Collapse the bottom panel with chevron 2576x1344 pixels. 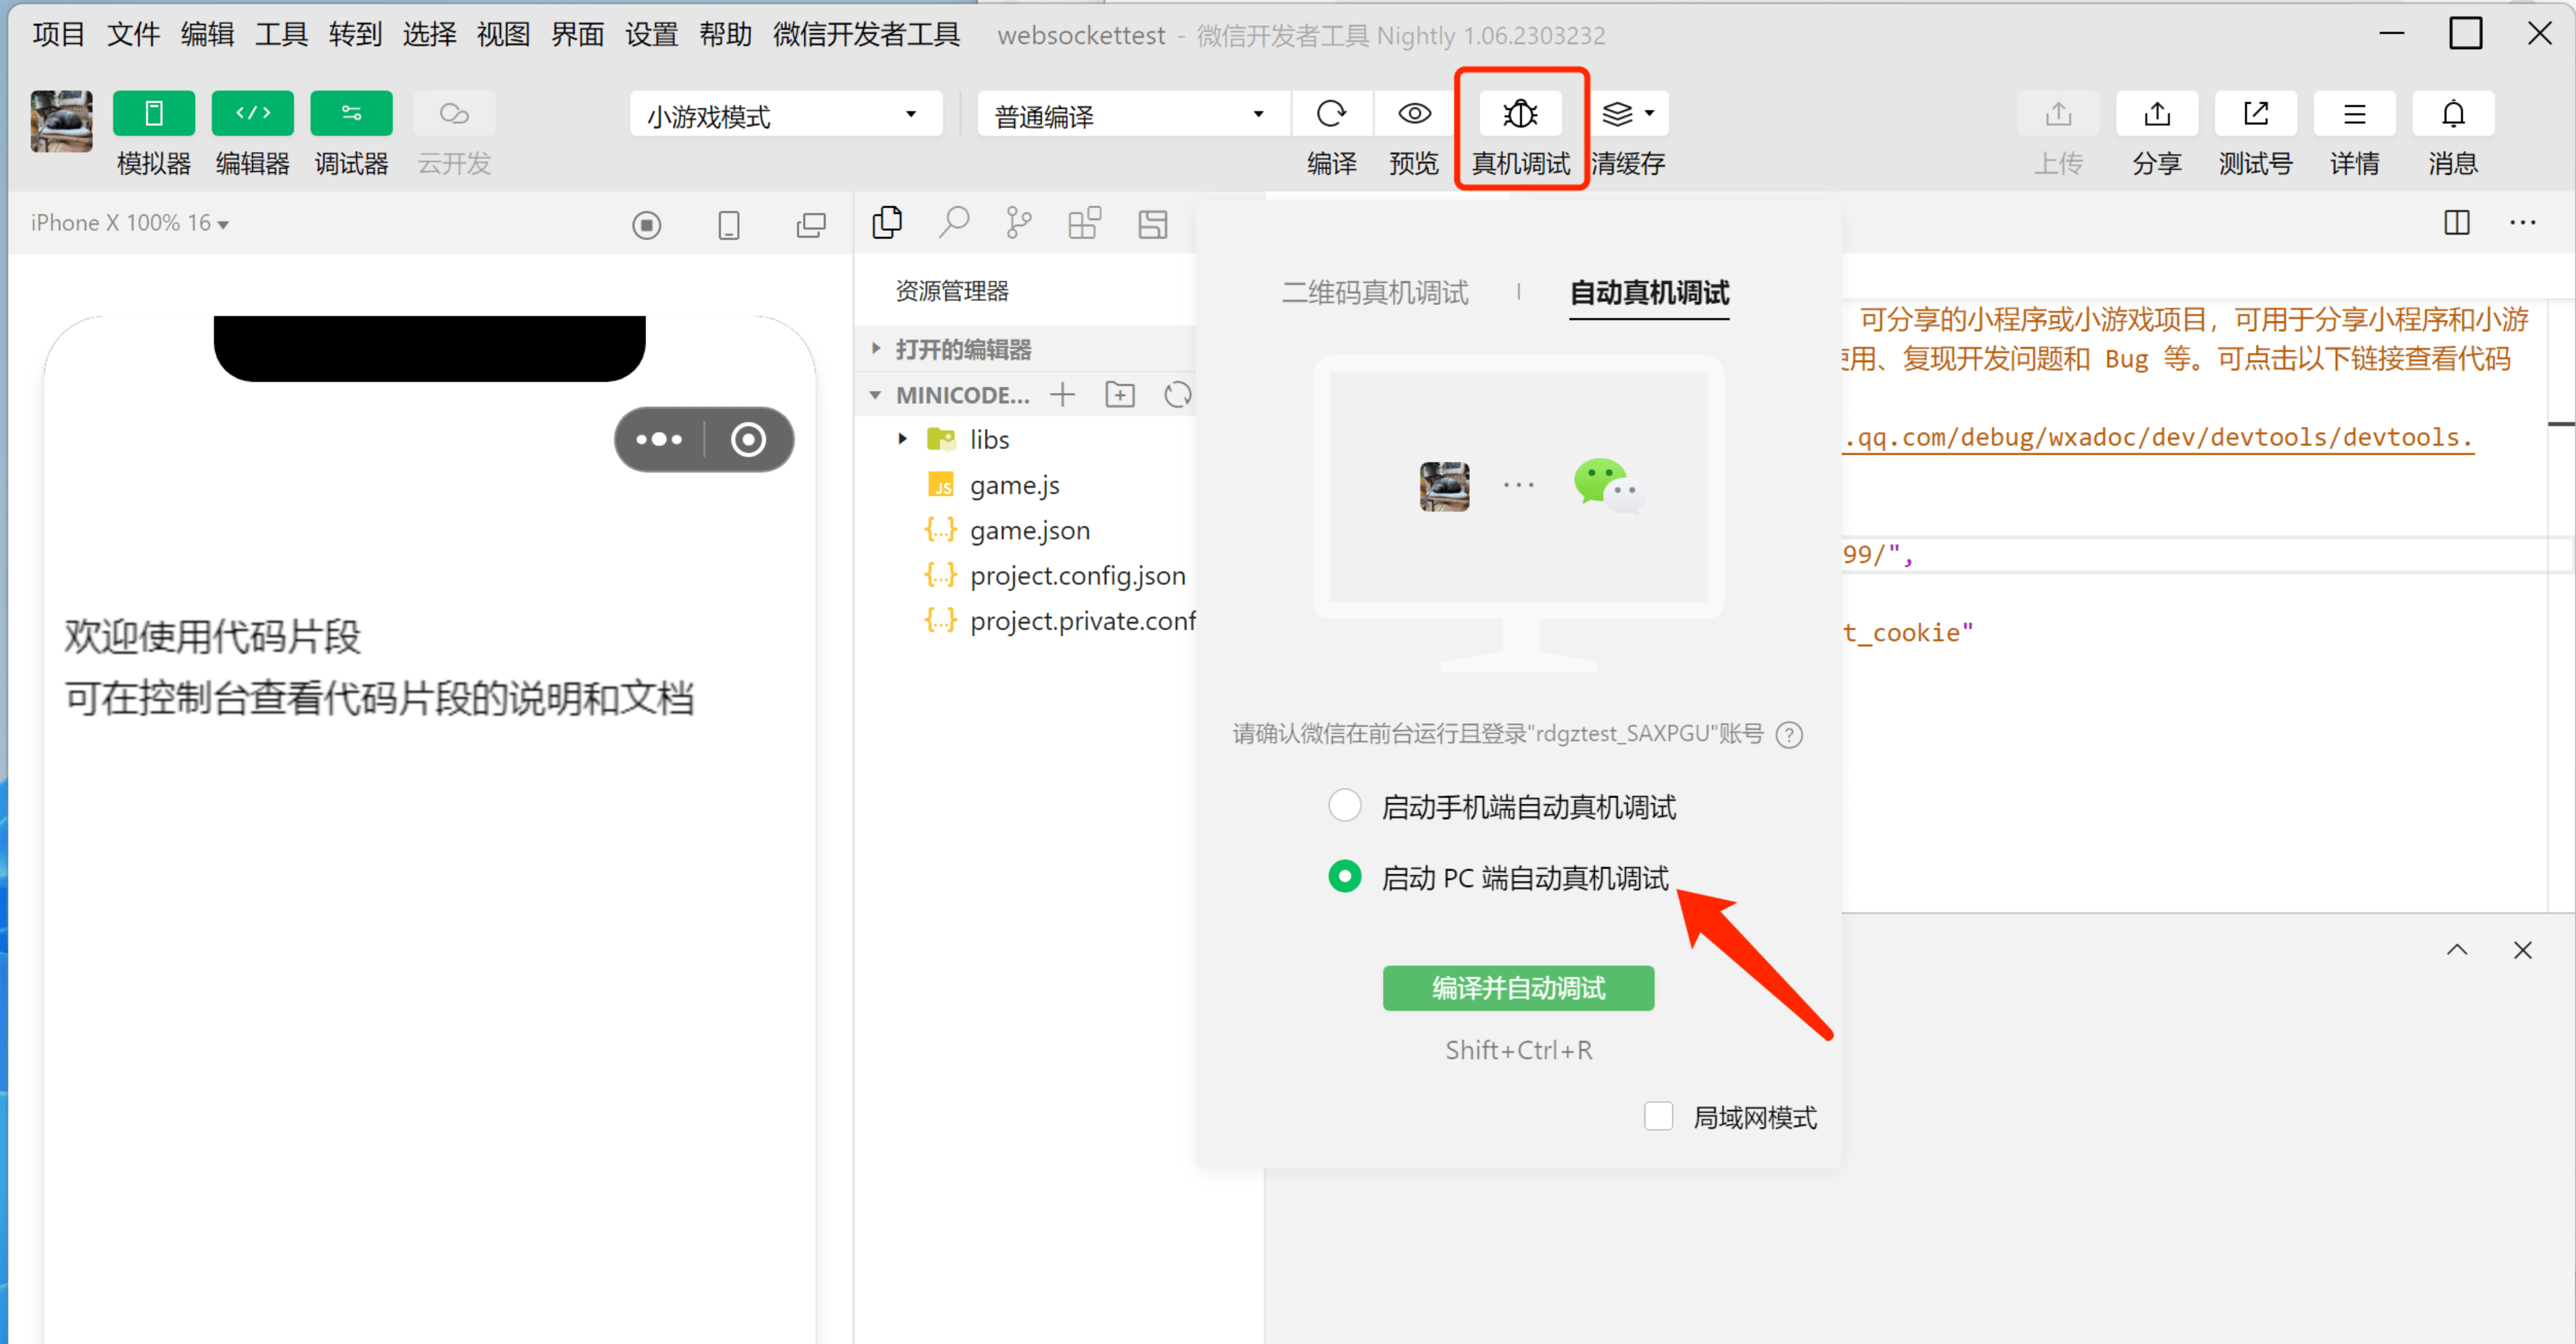(x=2457, y=950)
